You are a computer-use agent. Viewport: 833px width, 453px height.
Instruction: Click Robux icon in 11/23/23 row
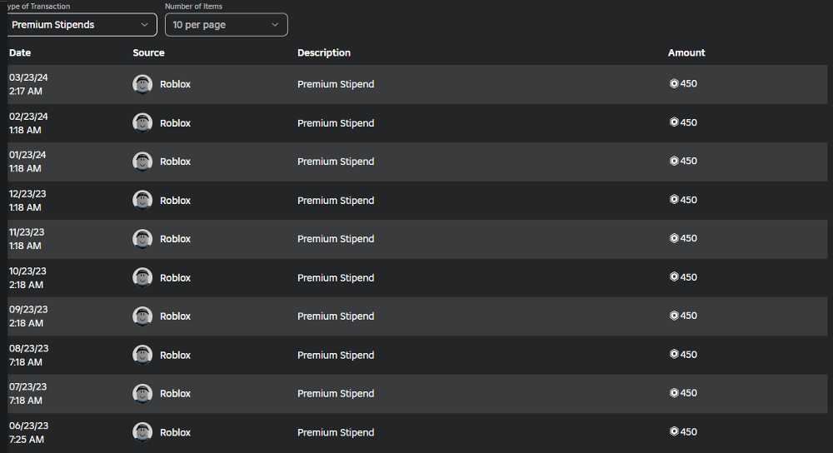point(674,238)
